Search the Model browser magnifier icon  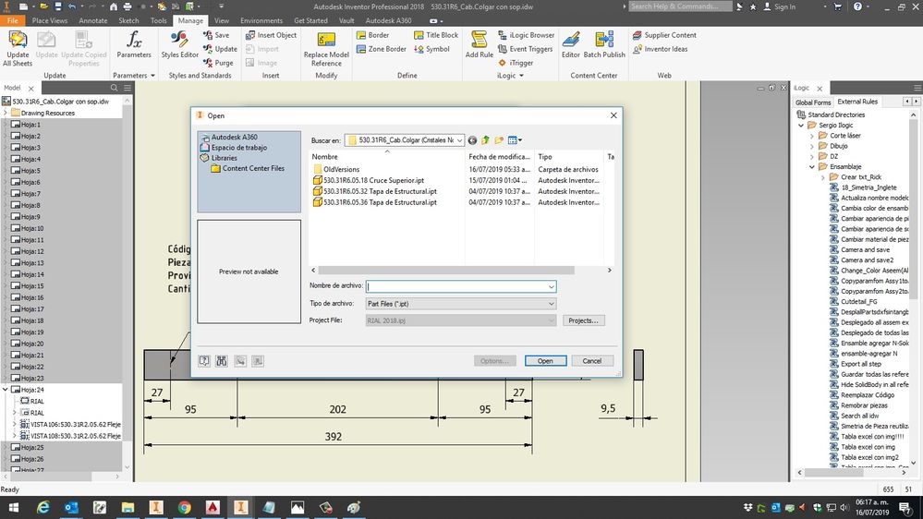pyautogui.click(x=115, y=88)
